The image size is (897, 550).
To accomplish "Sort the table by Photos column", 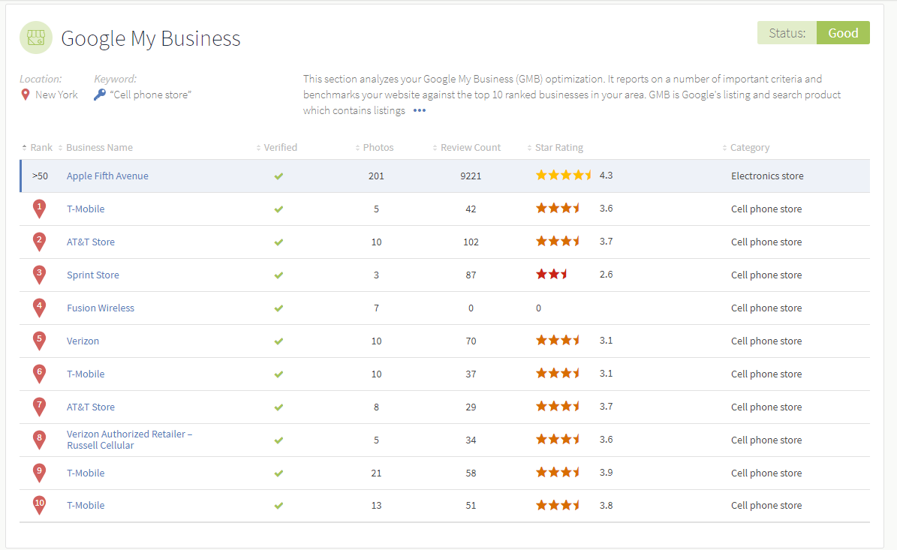I will tap(375, 148).
